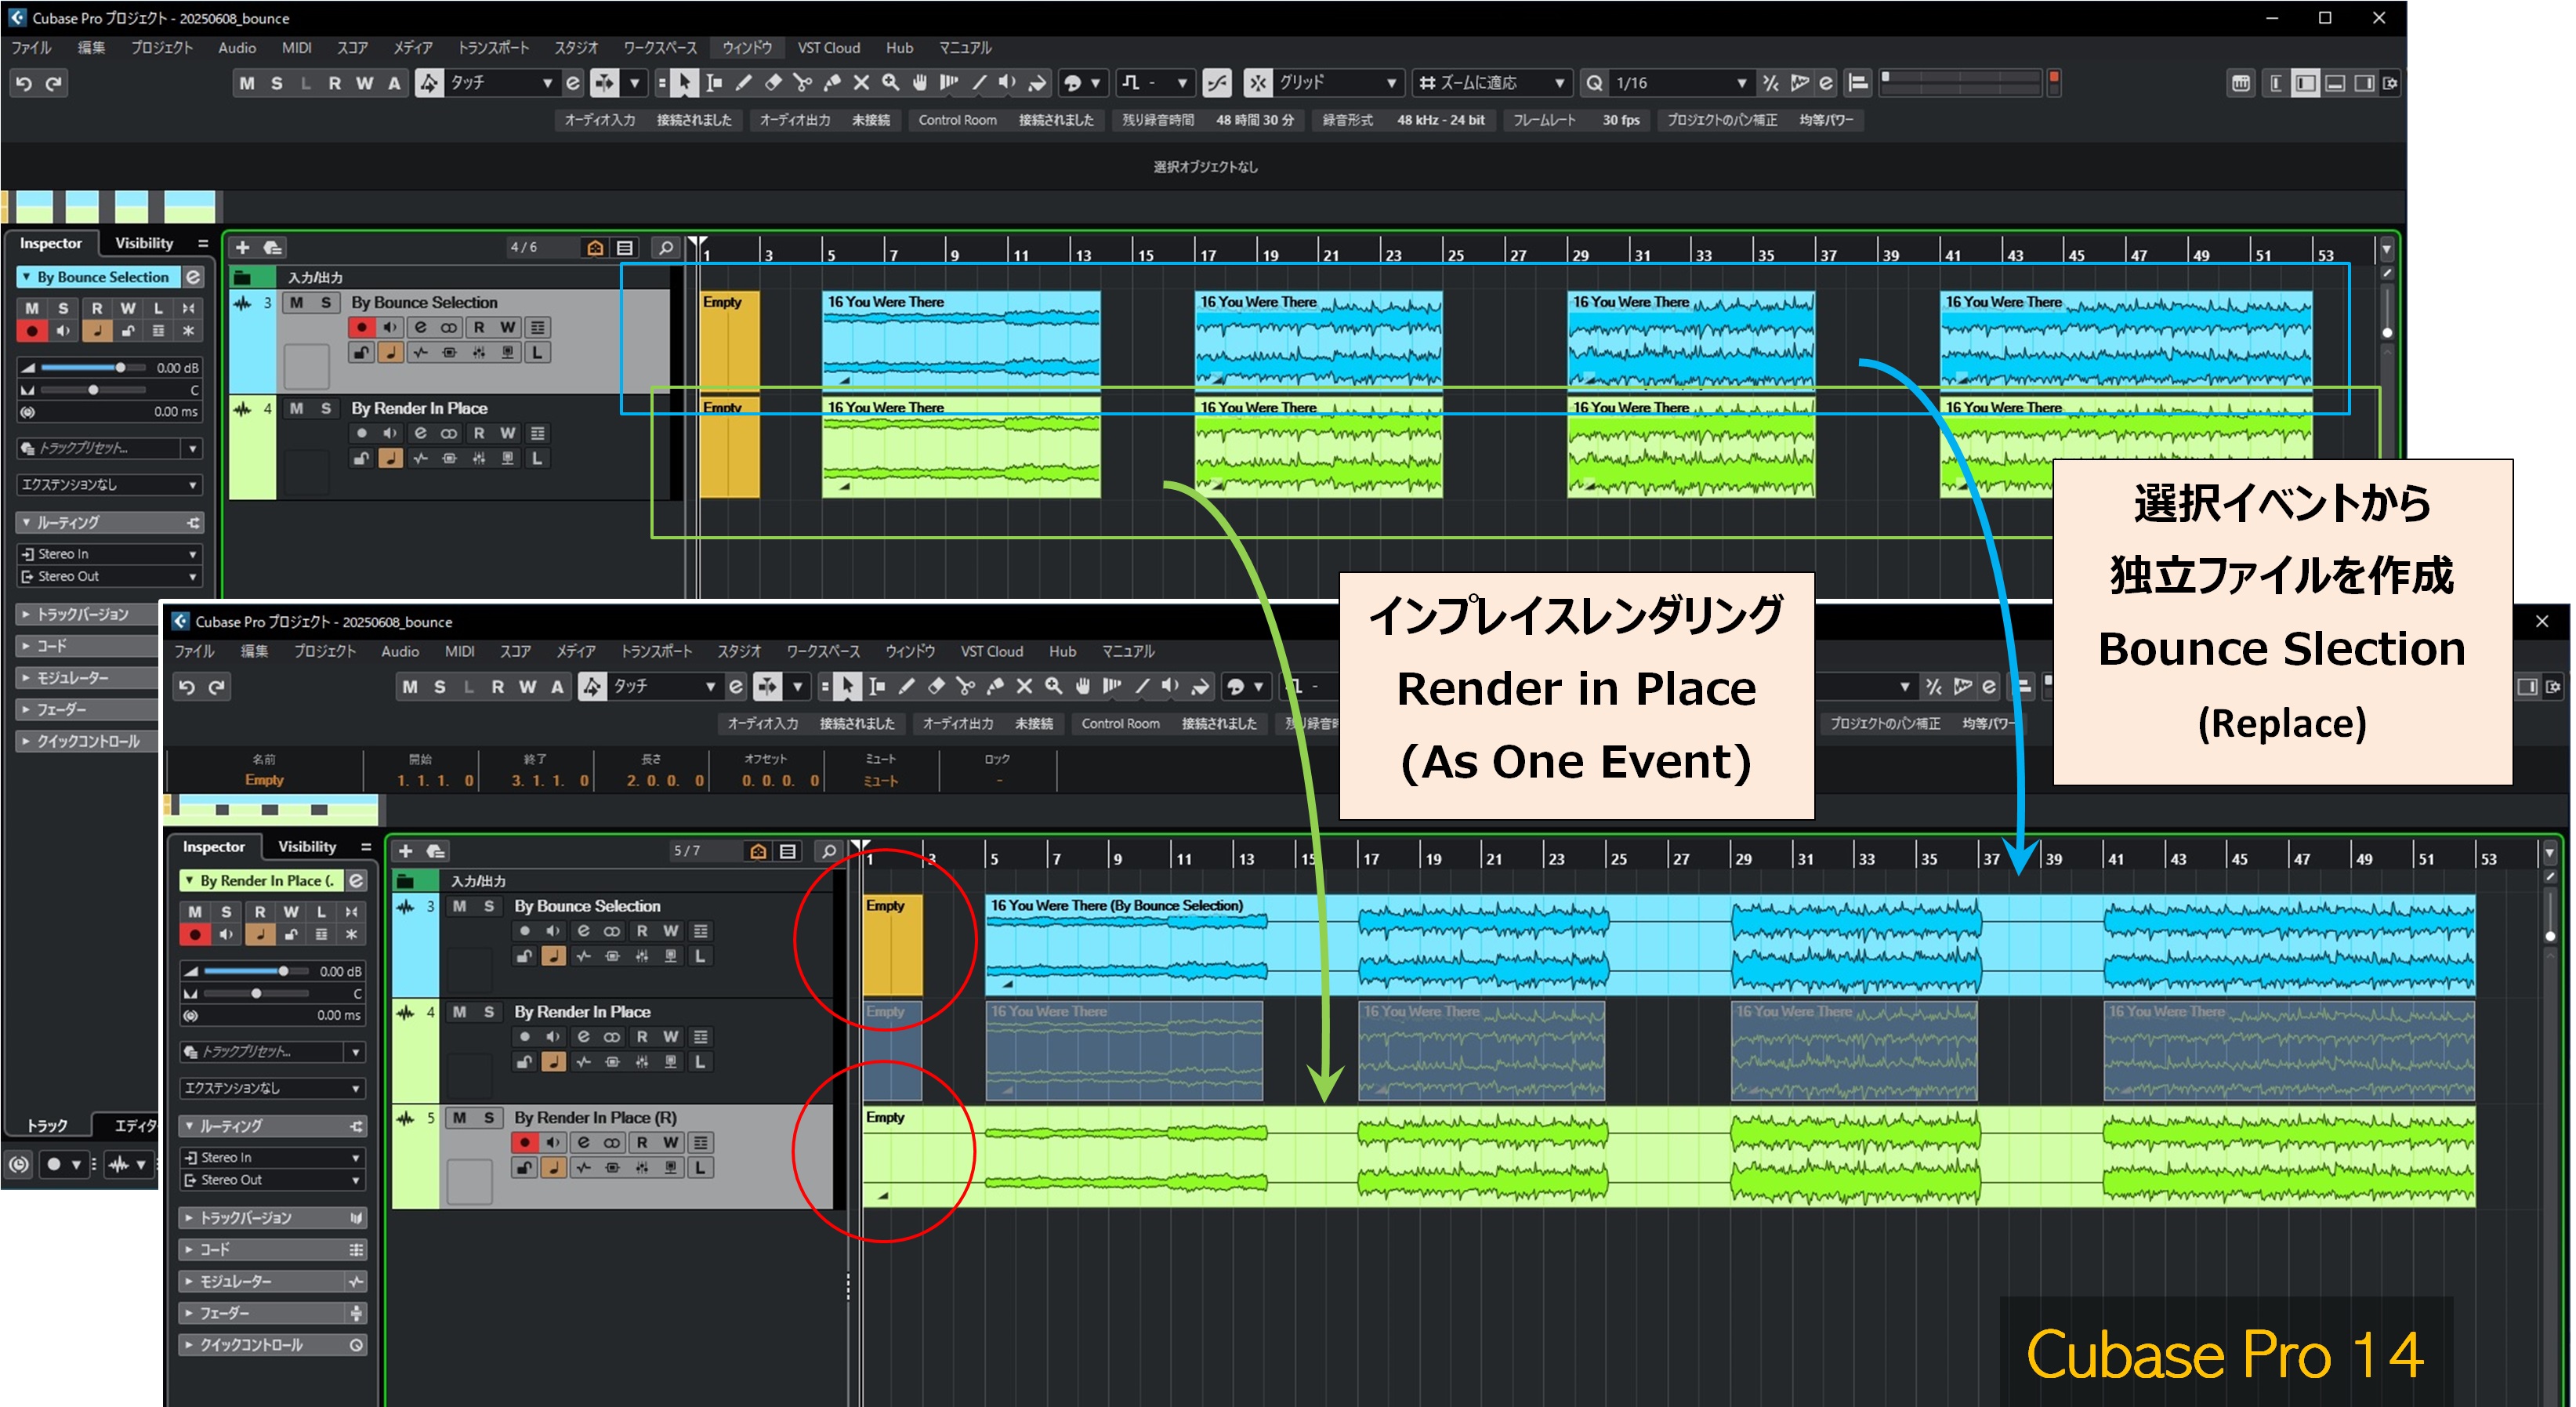This screenshot has width=2576, height=1407.
Task: Toggle Snap on/off beside グリッド in back window
Action: 1258,83
